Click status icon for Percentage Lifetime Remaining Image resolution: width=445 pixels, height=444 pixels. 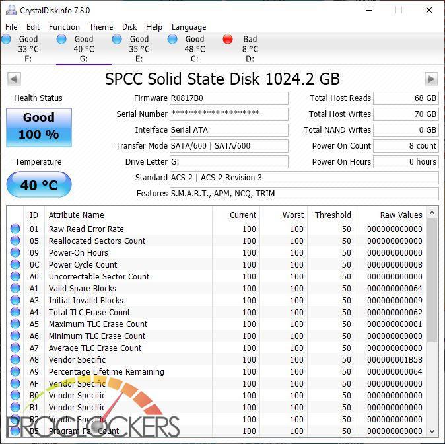click(15, 371)
